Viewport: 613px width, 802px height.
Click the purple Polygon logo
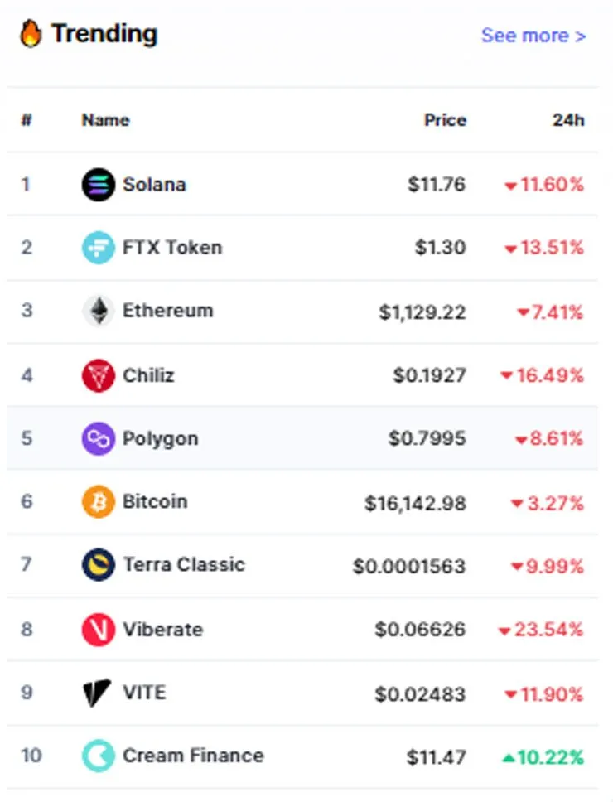(x=98, y=438)
